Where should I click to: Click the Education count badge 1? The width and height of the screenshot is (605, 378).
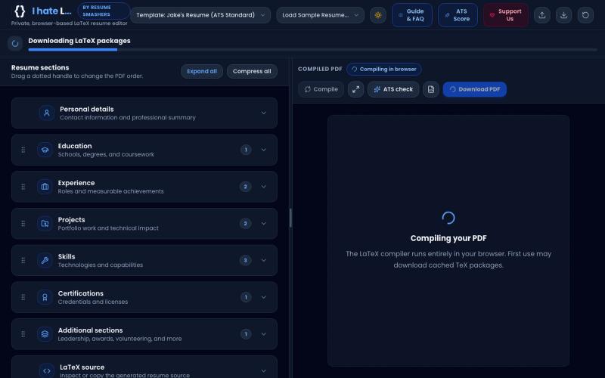coord(246,150)
